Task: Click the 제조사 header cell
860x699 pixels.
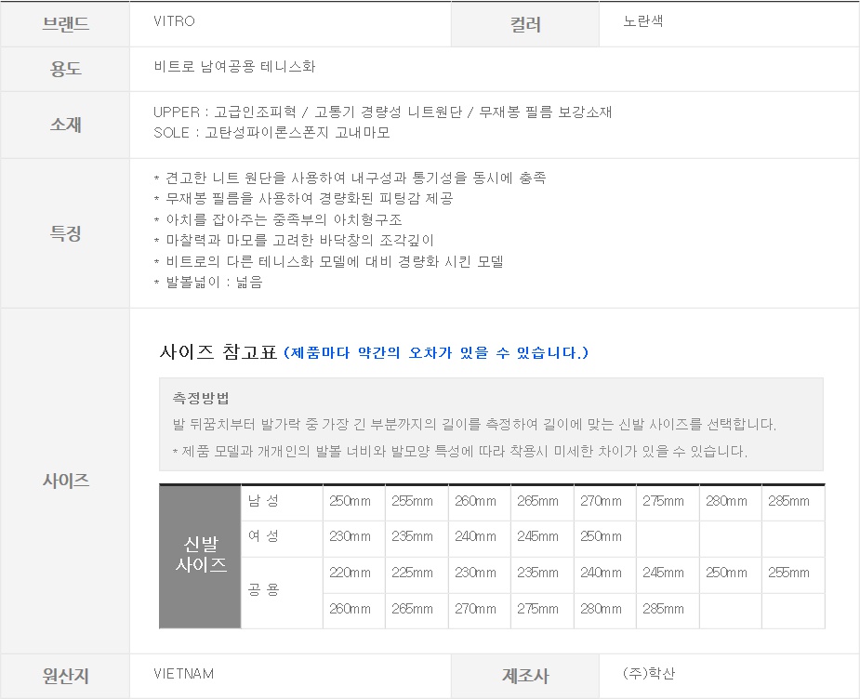Action: (x=525, y=676)
